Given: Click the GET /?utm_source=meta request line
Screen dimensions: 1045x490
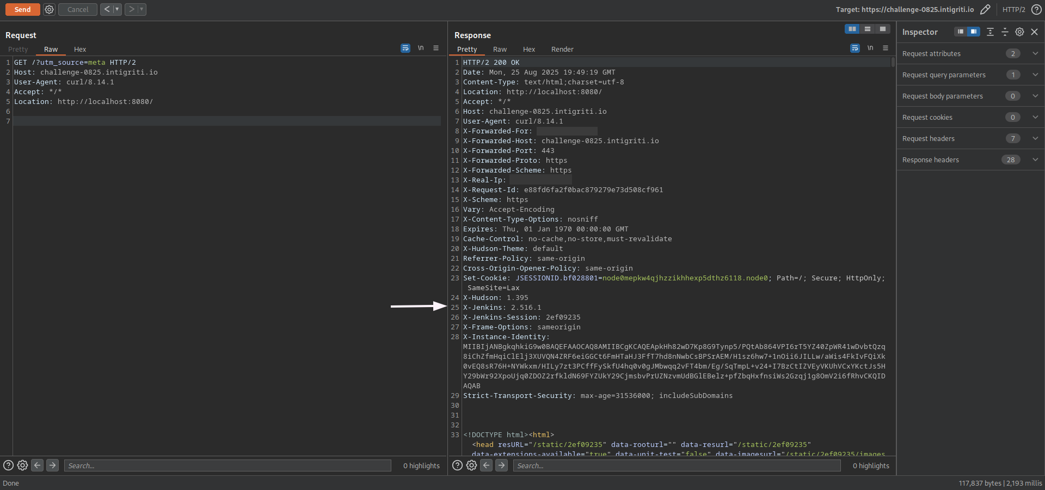Looking at the screenshot, I should tap(75, 63).
